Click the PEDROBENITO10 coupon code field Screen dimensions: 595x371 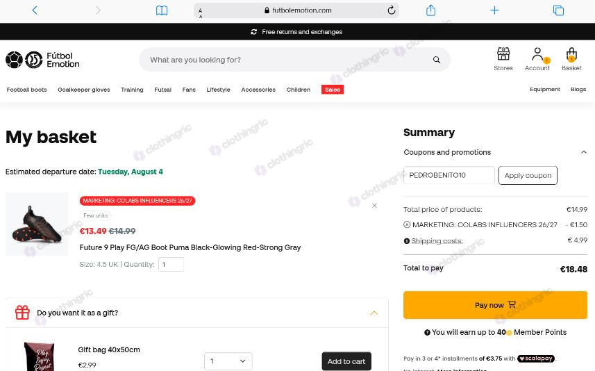[x=449, y=175]
